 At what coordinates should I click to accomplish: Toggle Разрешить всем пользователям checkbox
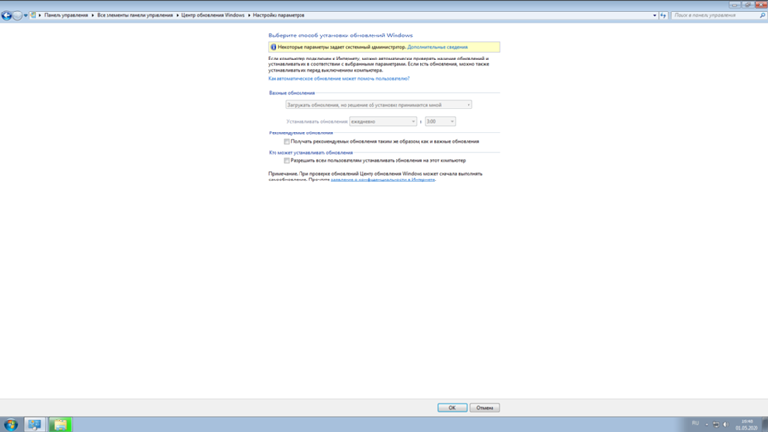[286, 160]
